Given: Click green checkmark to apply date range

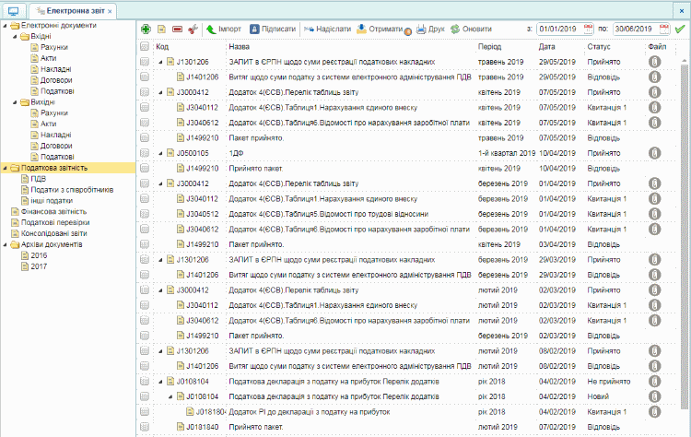Looking at the screenshot, I should point(680,30).
